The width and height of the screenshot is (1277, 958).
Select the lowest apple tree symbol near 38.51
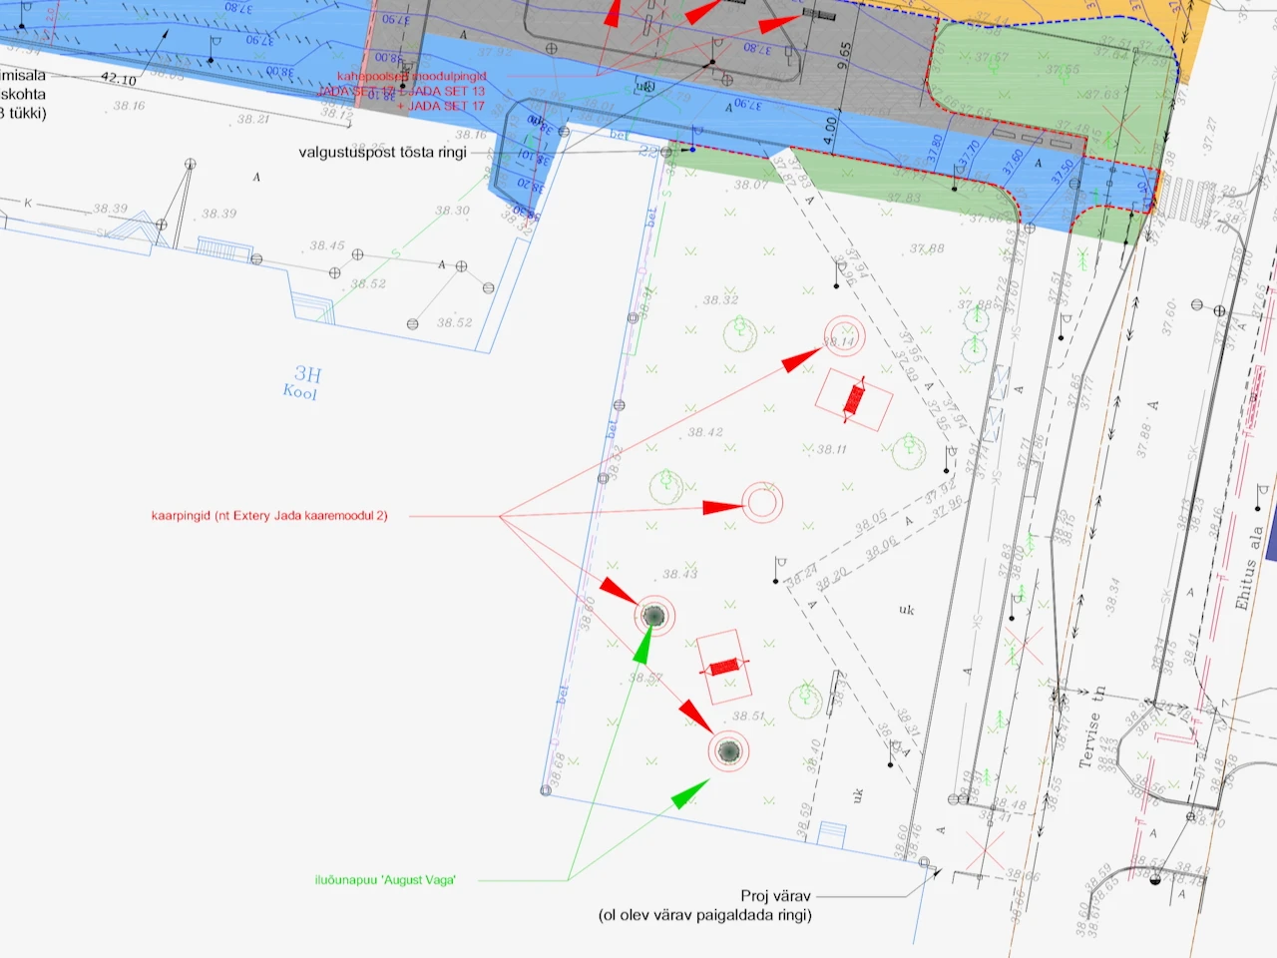[729, 750]
